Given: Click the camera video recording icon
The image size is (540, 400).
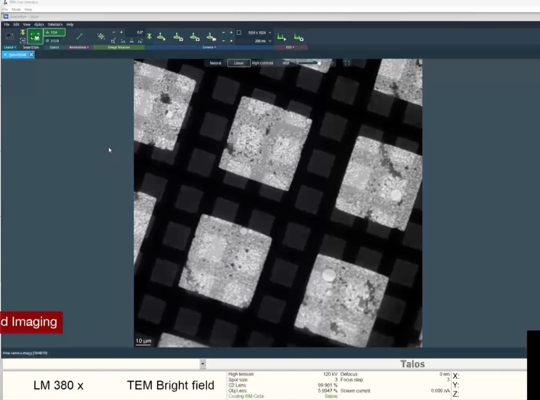Looking at the screenshot, I should (x=211, y=36).
